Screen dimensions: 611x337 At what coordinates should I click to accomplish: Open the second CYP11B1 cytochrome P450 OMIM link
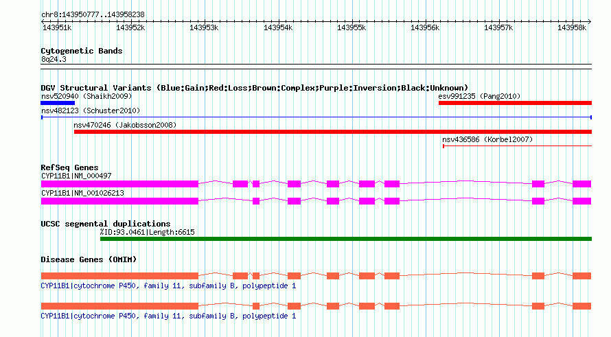point(168,316)
